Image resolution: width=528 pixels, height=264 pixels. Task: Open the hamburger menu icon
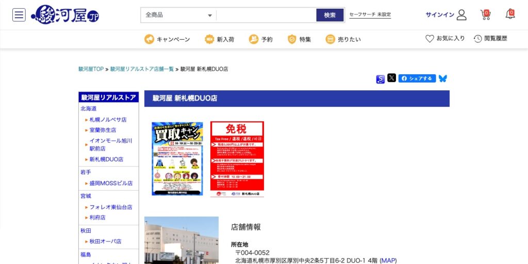19,15
